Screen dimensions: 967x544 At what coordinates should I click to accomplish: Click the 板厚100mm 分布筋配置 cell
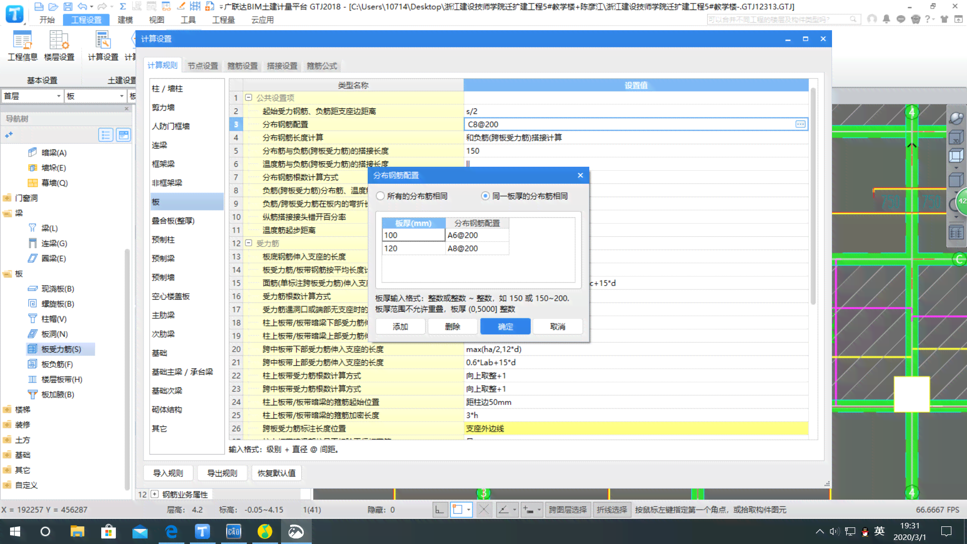click(x=477, y=235)
